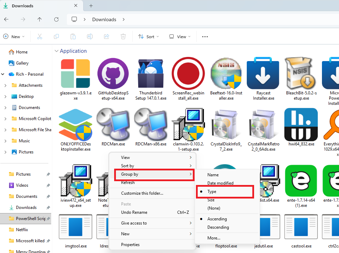Select RDCMan-x86.exe file icon
Screen dimensions: 339x253
pos(151,125)
